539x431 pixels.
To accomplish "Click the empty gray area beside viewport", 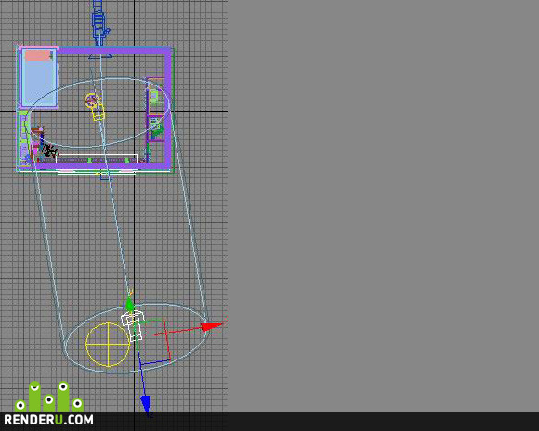I will pyautogui.click(x=383, y=206).
